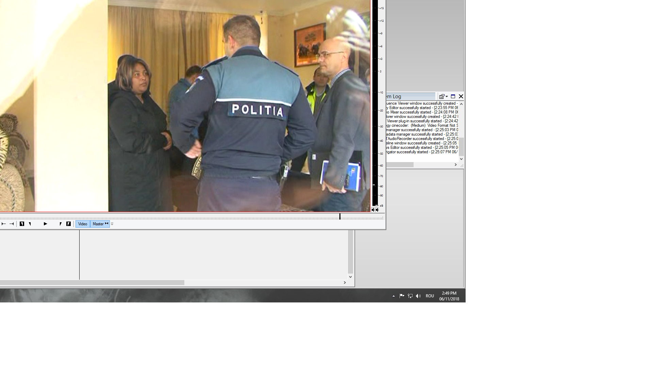The image size is (653, 367).
Task: Jump to the end marker arrow
Action: [x=12, y=224]
